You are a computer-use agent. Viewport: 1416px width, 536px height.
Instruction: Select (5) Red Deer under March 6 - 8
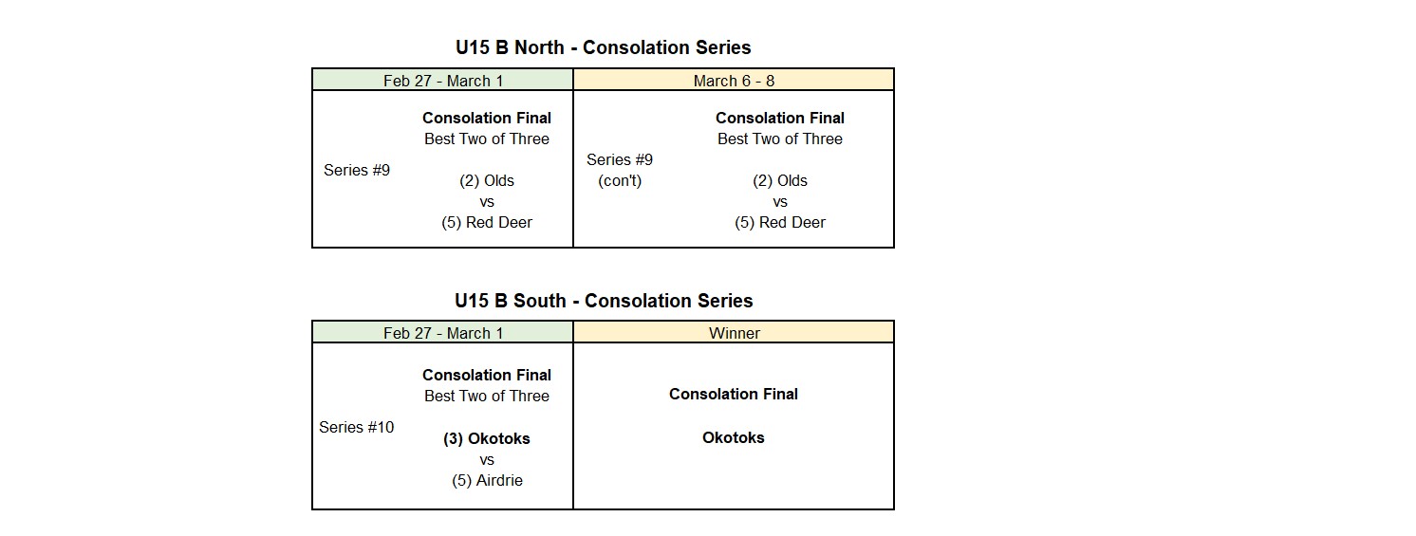[x=780, y=222]
